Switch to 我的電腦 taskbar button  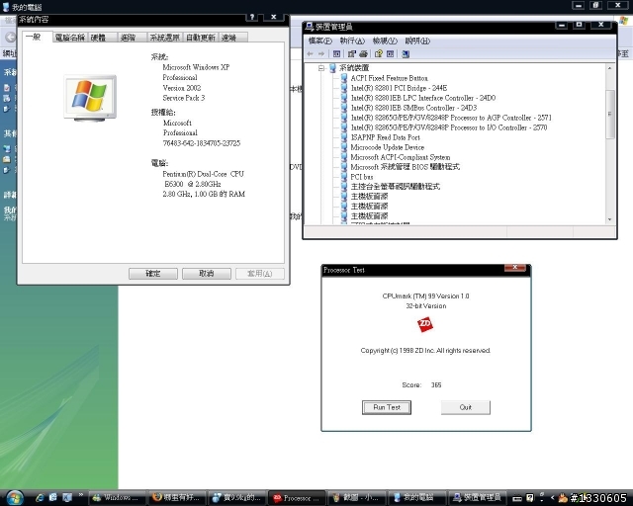pos(417,498)
